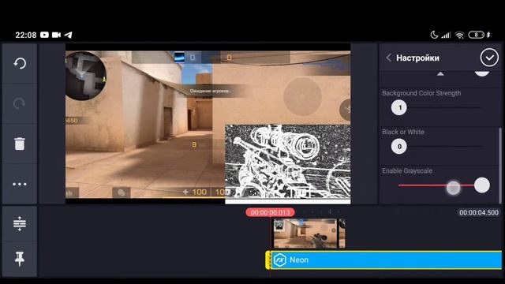The image size is (505, 284).
Task: Select the Neon effect layer clip
Action: point(386,260)
